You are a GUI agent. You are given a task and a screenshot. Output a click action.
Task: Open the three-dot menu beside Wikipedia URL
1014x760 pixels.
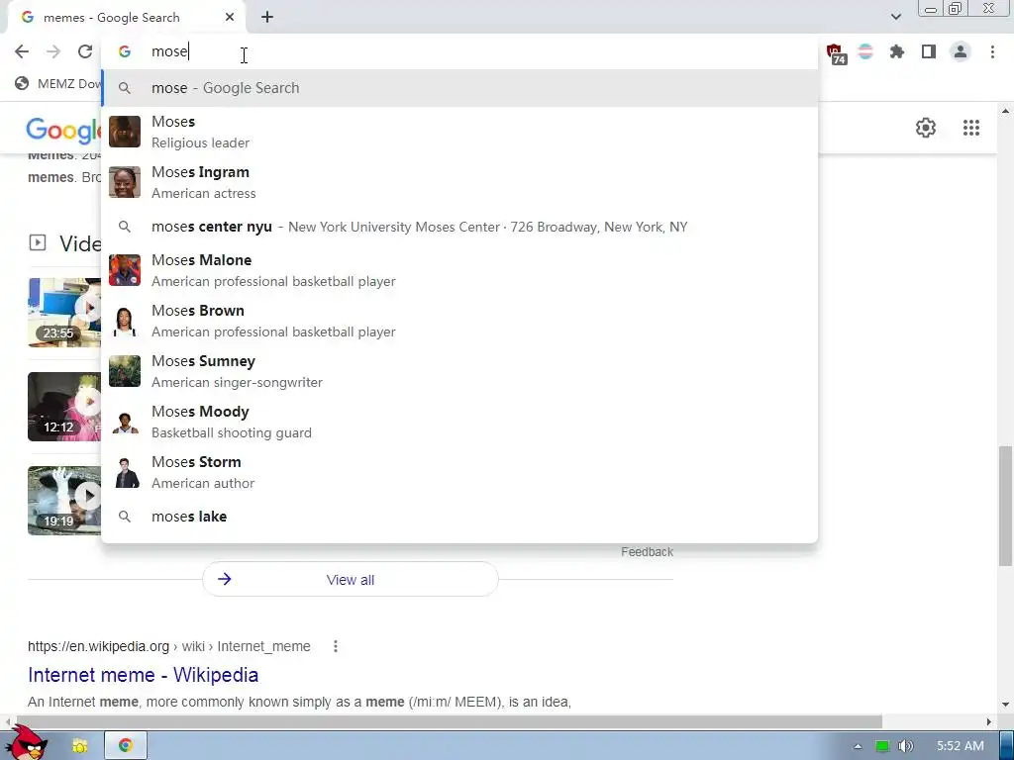click(335, 646)
